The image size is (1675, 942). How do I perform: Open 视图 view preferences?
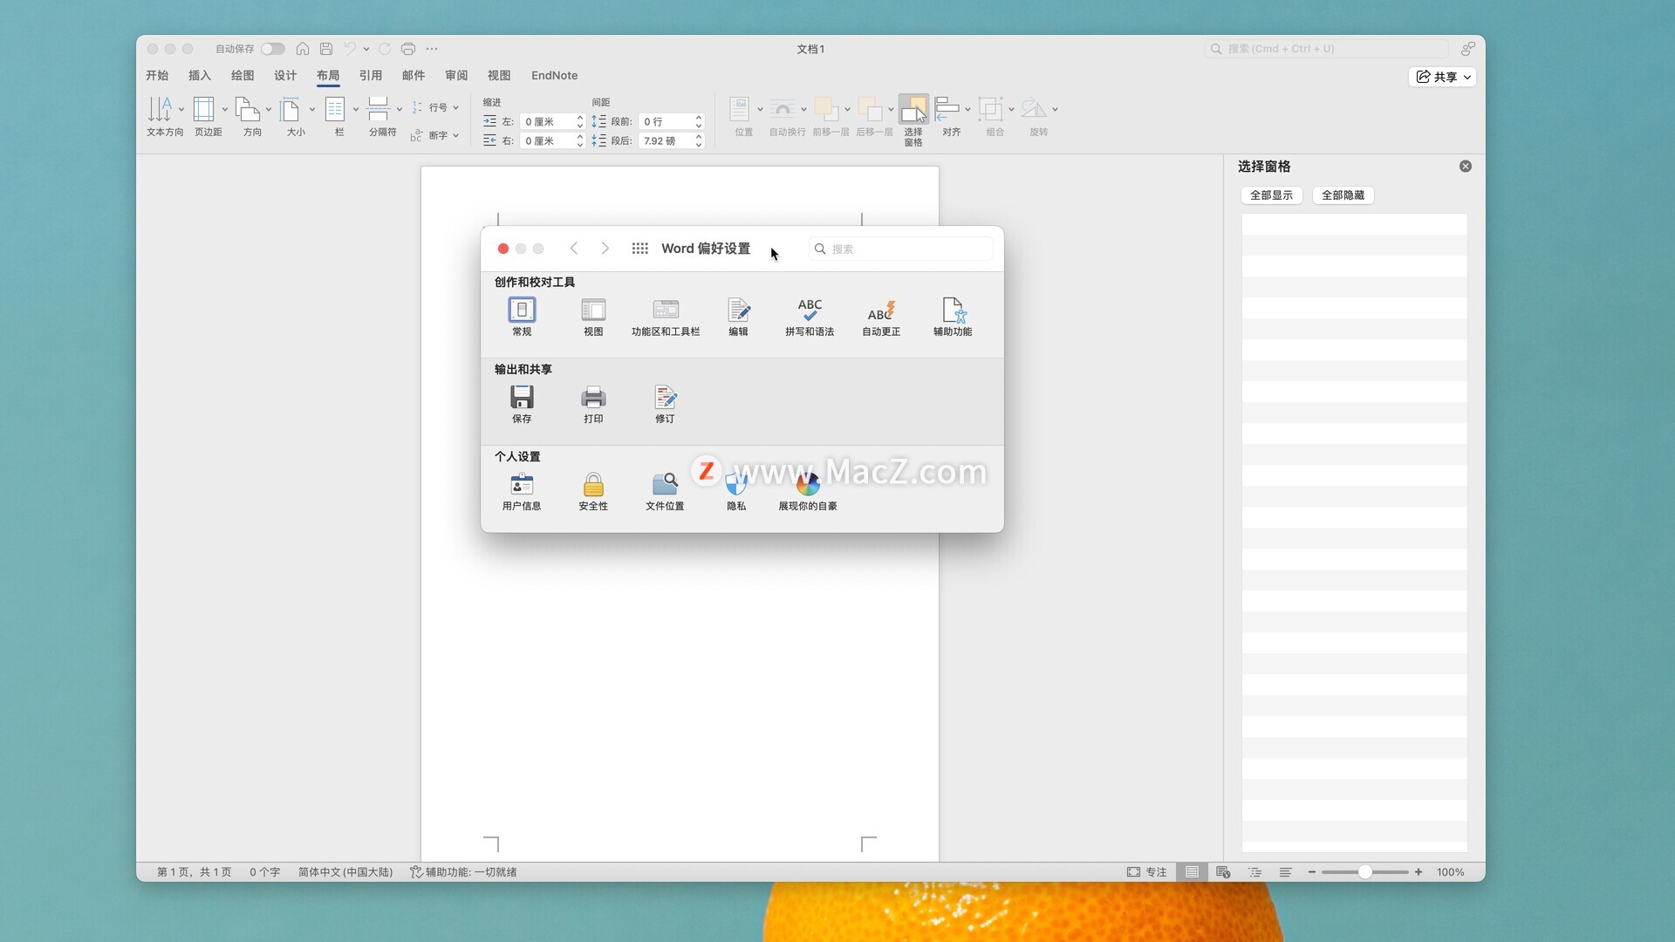coord(593,317)
